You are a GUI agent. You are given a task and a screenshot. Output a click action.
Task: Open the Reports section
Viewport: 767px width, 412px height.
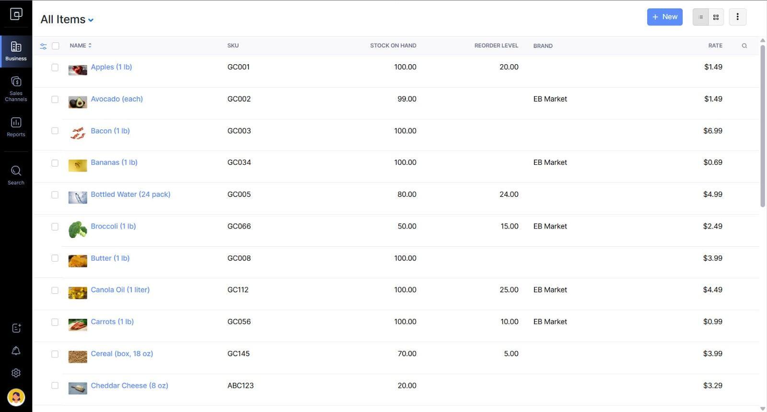[x=16, y=127]
